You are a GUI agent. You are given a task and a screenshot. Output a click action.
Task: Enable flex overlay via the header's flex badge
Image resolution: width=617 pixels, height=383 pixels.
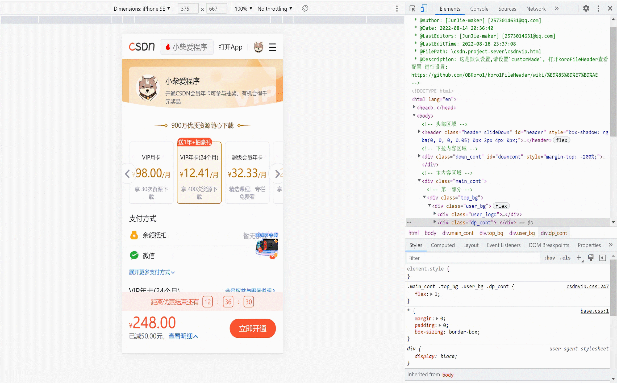561,140
